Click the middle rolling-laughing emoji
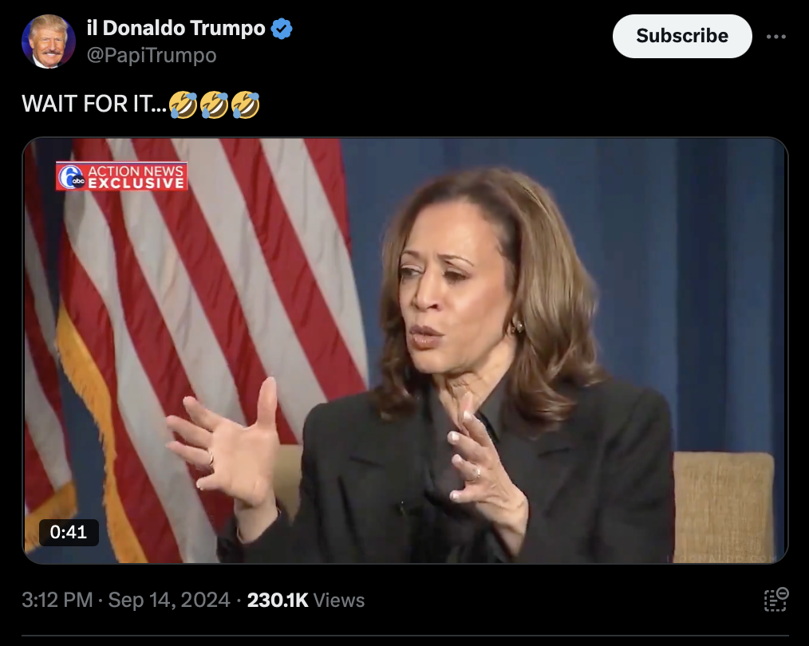809x646 pixels. [x=214, y=104]
